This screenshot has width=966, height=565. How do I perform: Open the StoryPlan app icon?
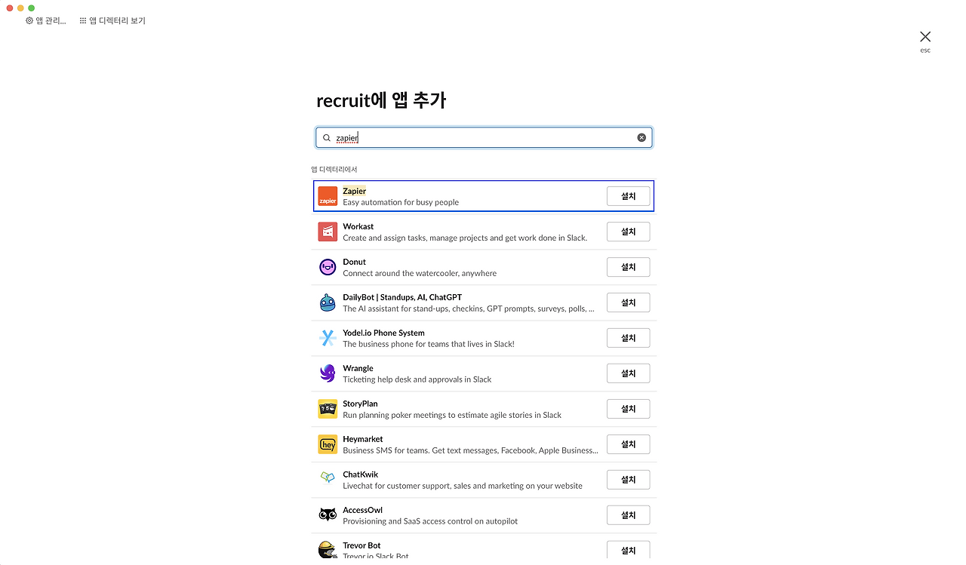(x=328, y=409)
